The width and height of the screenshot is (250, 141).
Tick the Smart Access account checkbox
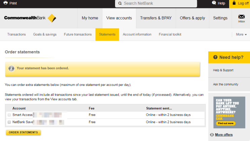[x=9, y=115]
